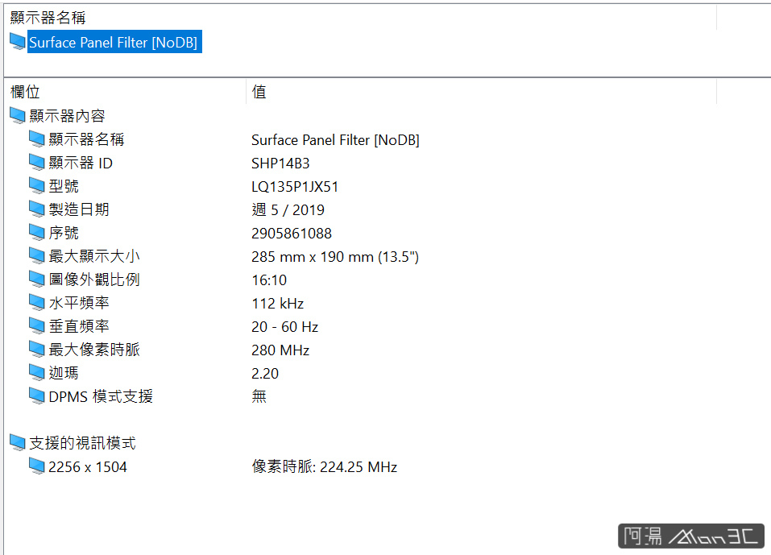Viewport: 771px width, 555px height.
Task: Click the 顯示器名稱 list header at top
Action: (48, 18)
